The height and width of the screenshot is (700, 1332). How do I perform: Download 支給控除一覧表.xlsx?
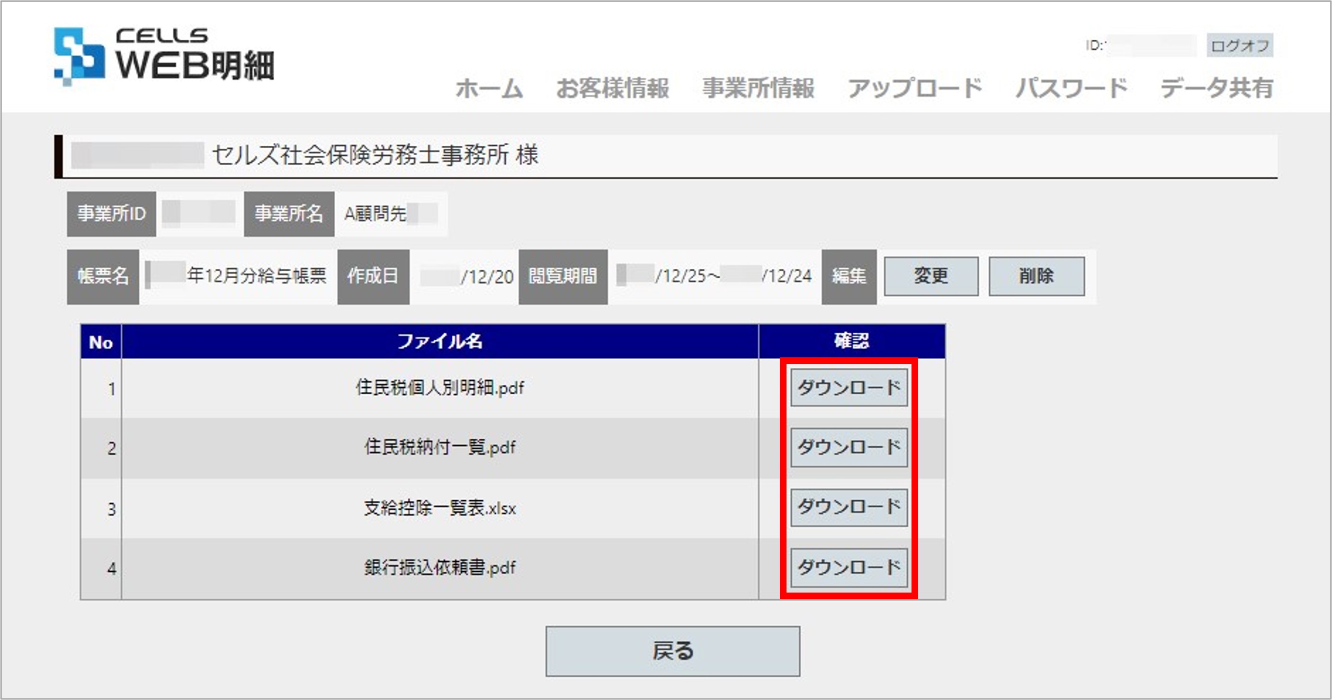849,507
